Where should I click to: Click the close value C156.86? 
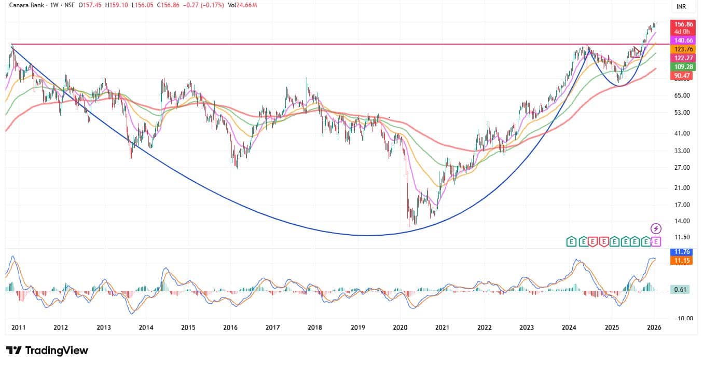pyautogui.click(x=167, y=5)
